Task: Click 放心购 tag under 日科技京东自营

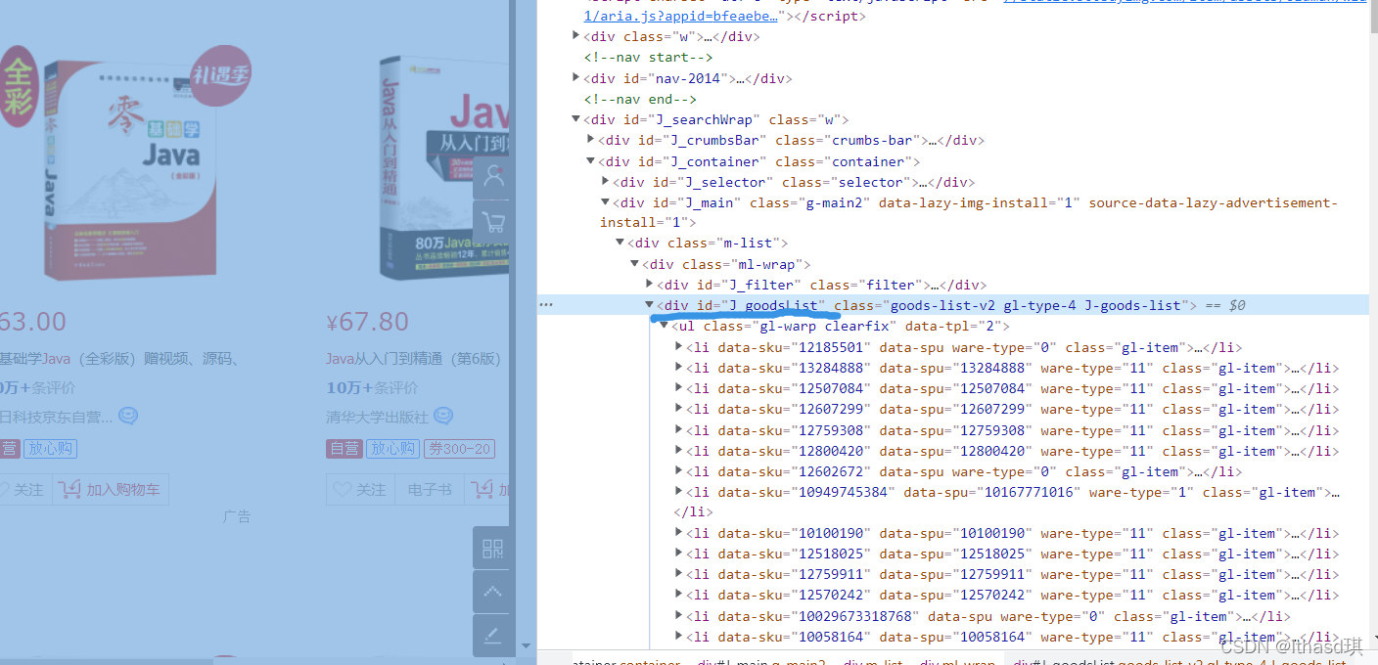Action: click(x=51, y=449)
